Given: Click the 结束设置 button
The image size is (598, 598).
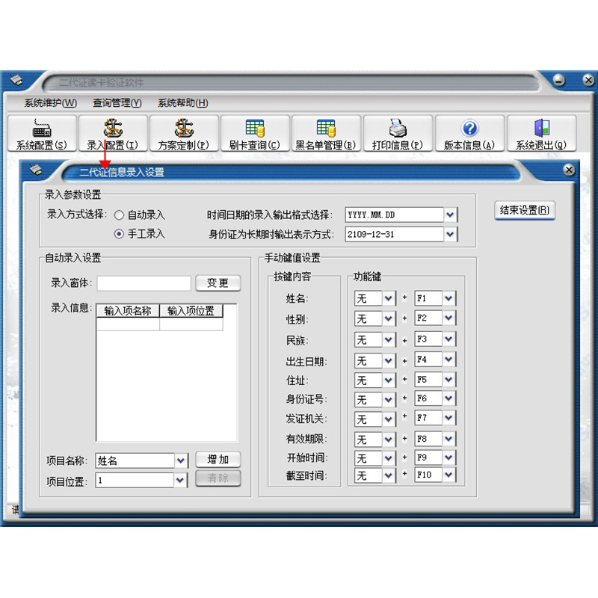Looking at the screenshot, I should point(525,211).
